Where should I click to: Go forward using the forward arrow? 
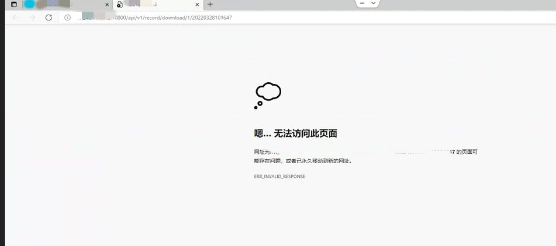[x=32, y=17]
